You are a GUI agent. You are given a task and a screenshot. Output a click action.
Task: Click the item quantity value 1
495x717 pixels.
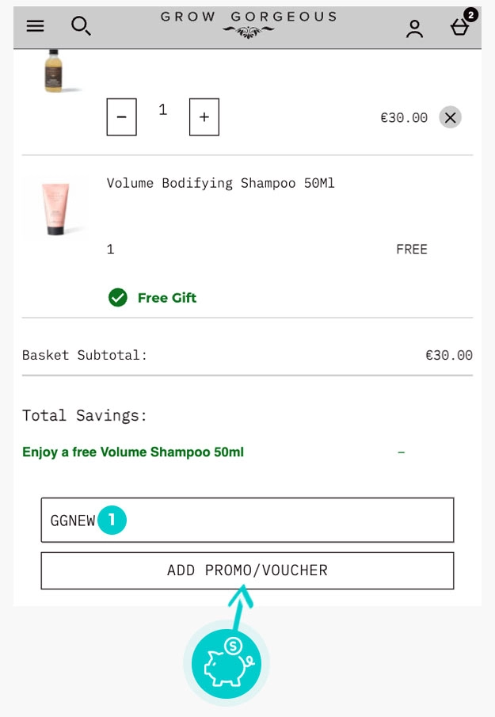coord(162,110)
